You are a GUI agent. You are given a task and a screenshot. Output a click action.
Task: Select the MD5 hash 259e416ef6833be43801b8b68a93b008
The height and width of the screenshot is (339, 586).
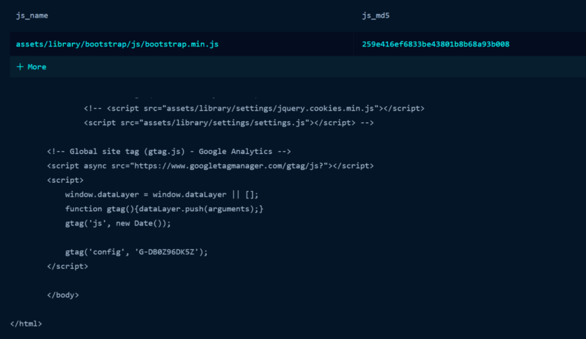[436, 44]
